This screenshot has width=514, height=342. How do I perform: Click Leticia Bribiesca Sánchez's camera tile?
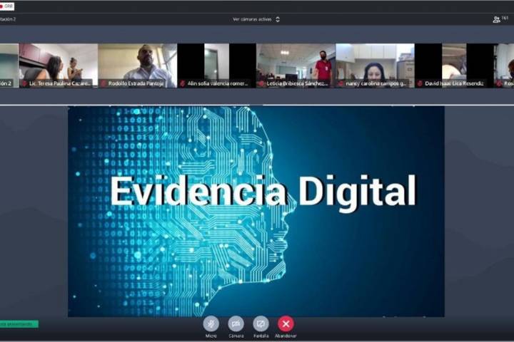click(x=296, y=64)
